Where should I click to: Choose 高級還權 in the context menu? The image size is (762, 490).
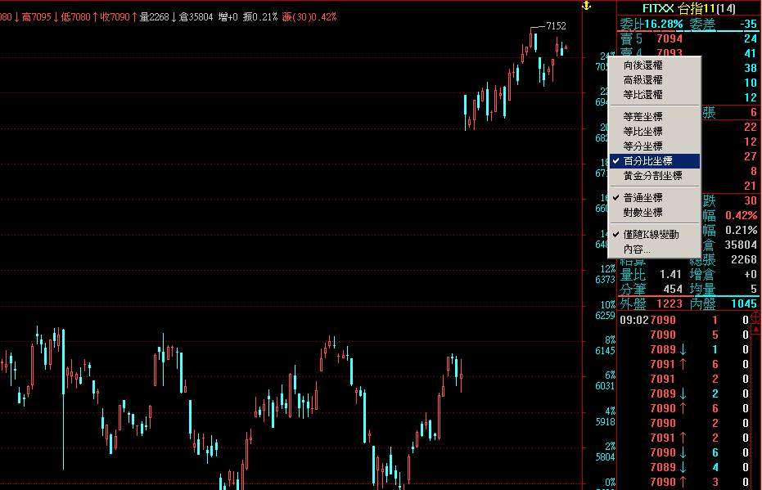coord(643,80)
